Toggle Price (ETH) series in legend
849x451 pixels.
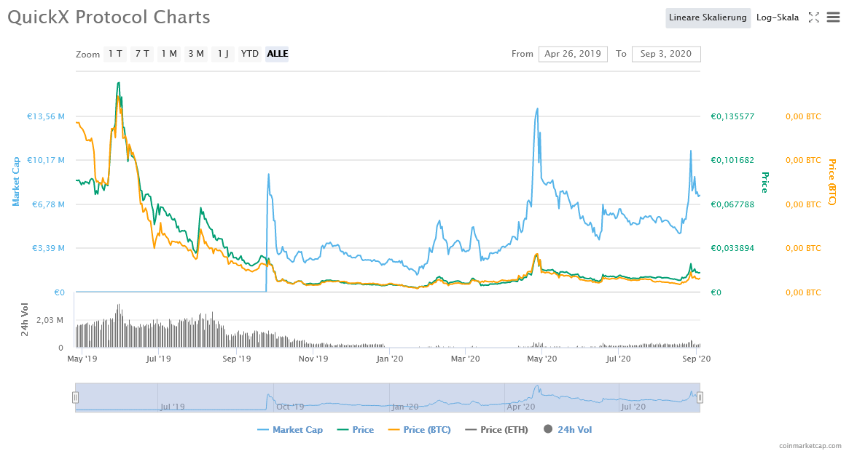click(496, 429)
